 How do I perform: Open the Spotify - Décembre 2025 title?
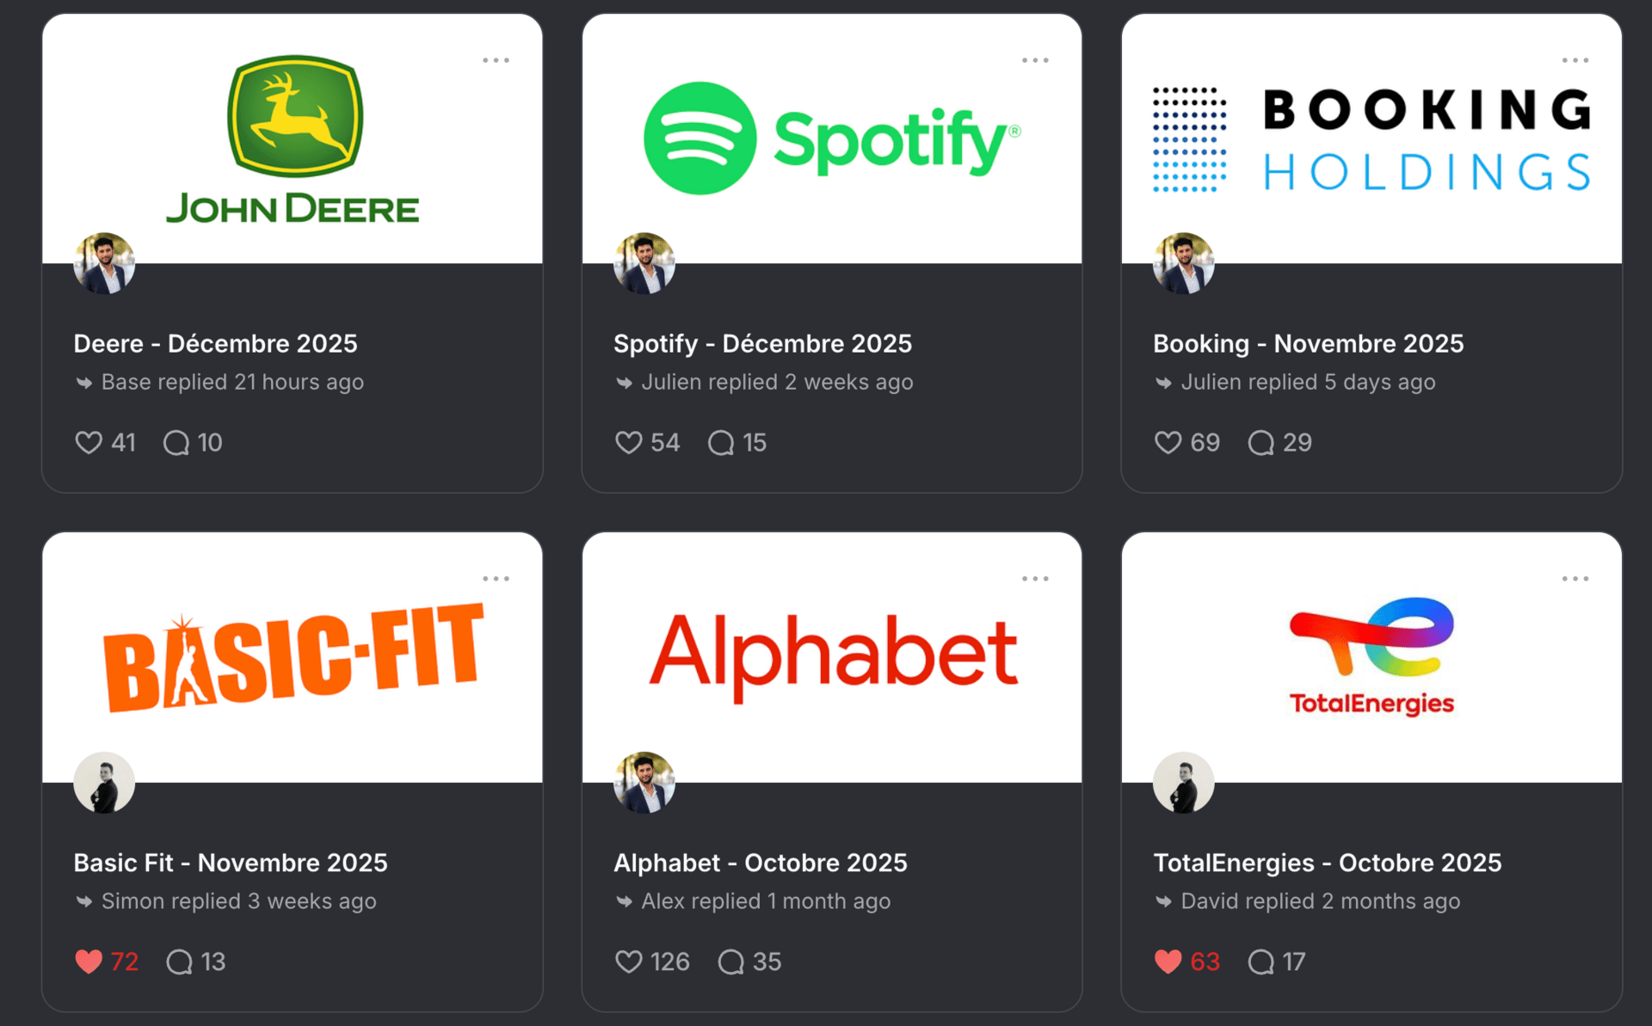(762, 343)
